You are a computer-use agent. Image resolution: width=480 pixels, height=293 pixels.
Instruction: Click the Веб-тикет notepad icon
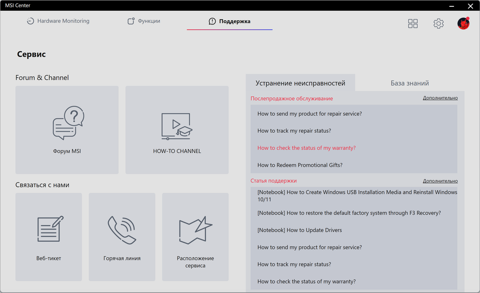(50, 229)
